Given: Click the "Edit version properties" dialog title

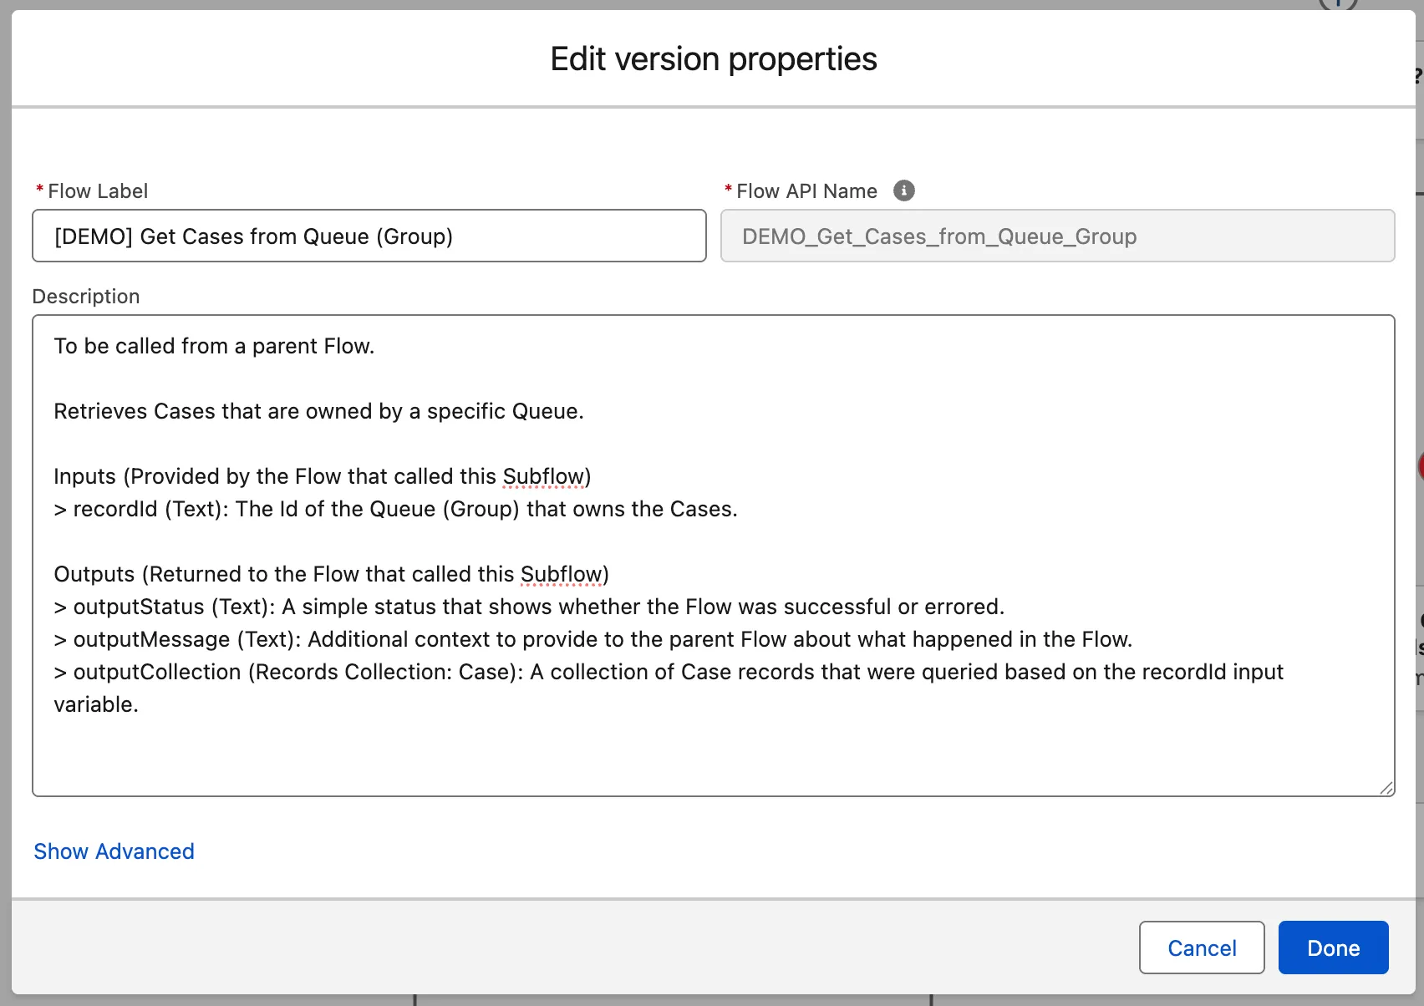Looking at the screenshot, I should coord(713,59).
